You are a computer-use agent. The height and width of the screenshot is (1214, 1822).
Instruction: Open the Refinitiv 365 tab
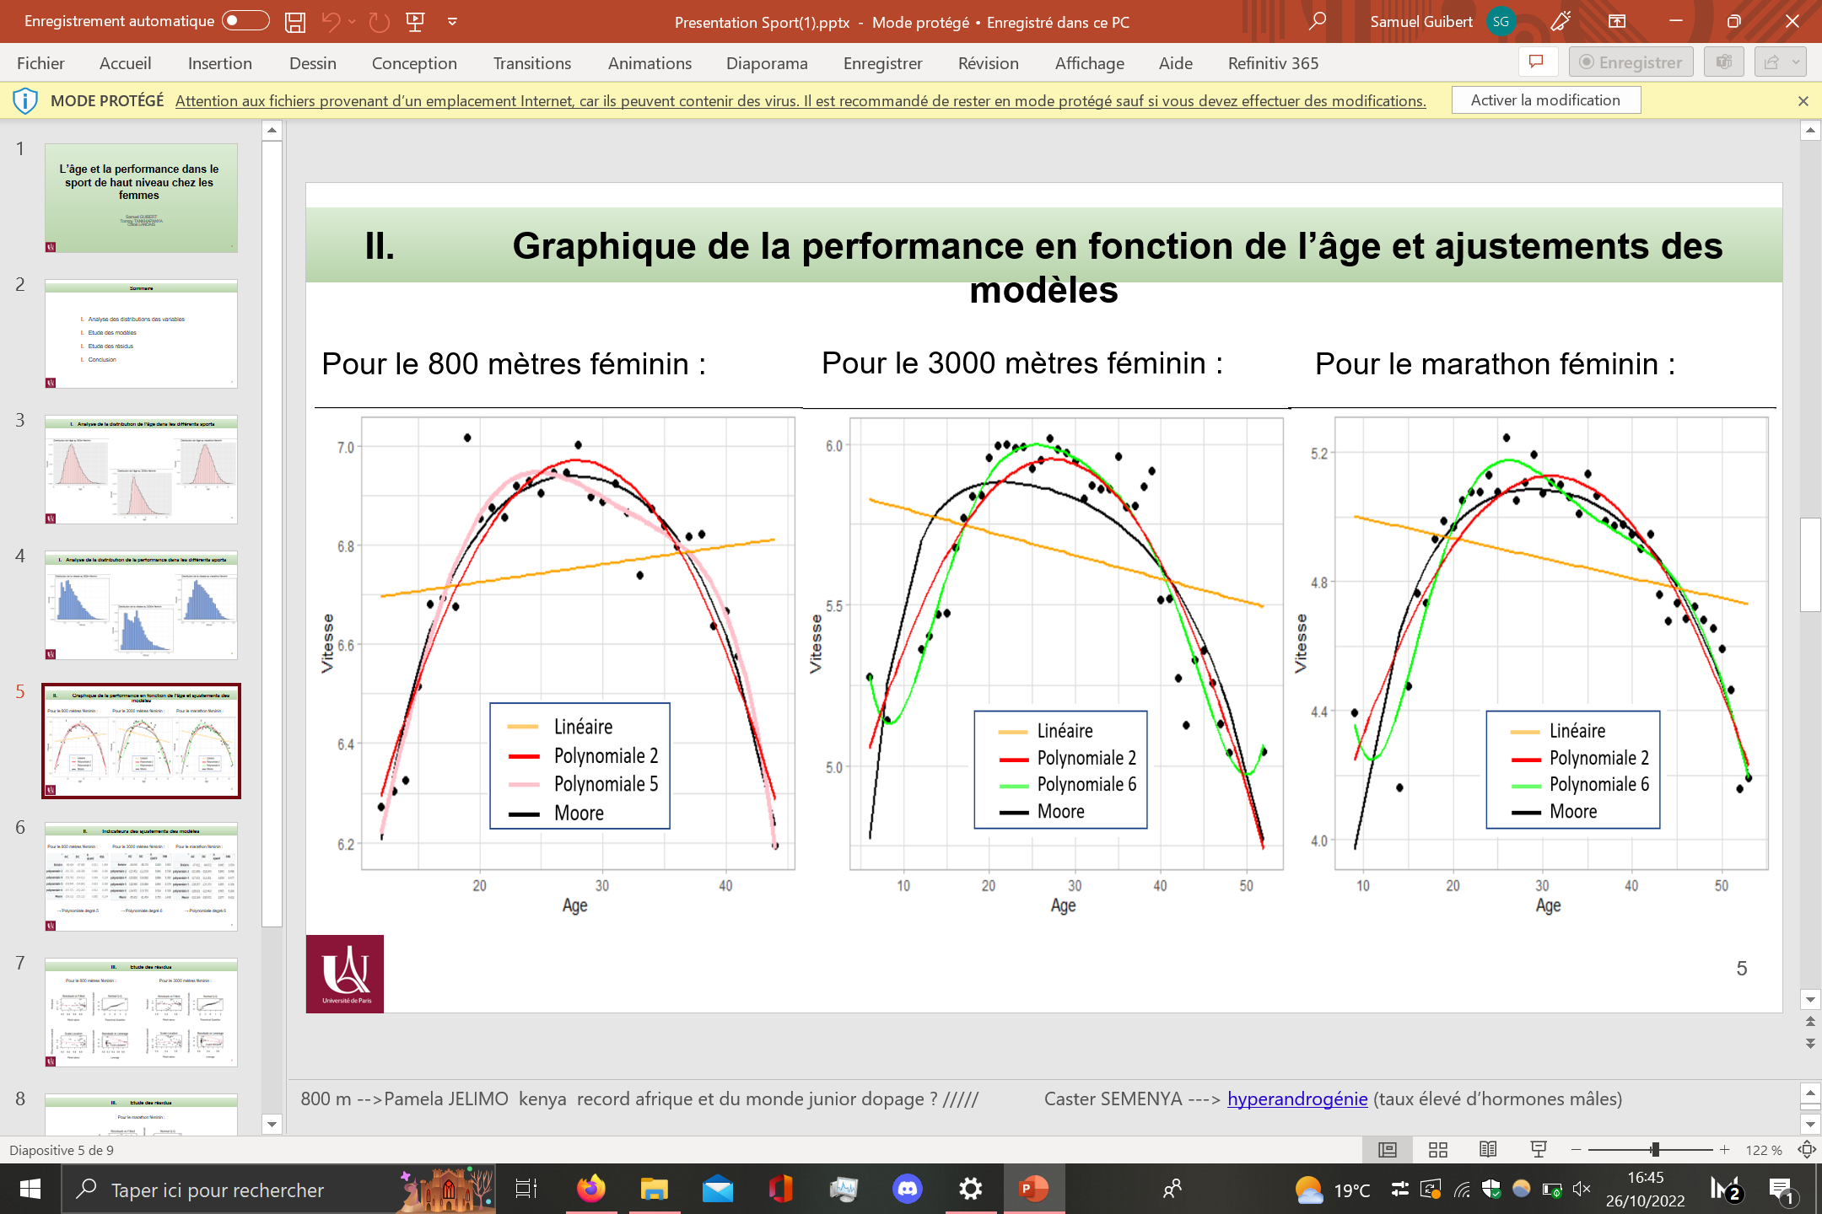1273,63
